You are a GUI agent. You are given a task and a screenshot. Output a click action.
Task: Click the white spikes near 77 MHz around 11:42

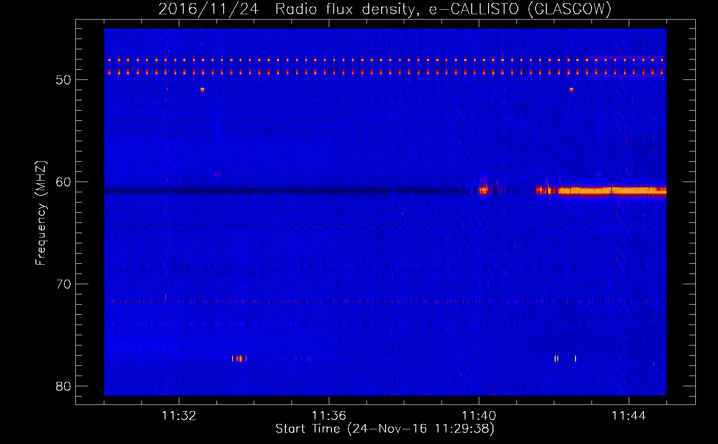[565, 358]
